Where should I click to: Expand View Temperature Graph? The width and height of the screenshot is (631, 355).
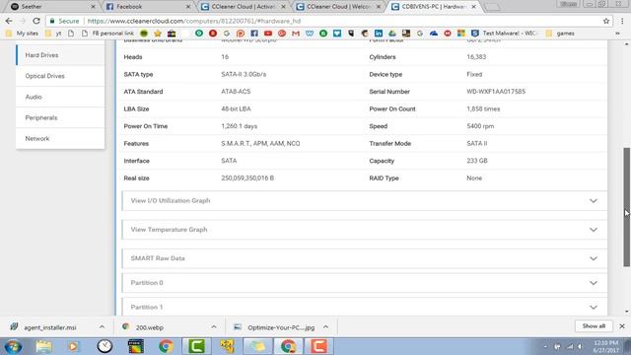tap(364, 230)
